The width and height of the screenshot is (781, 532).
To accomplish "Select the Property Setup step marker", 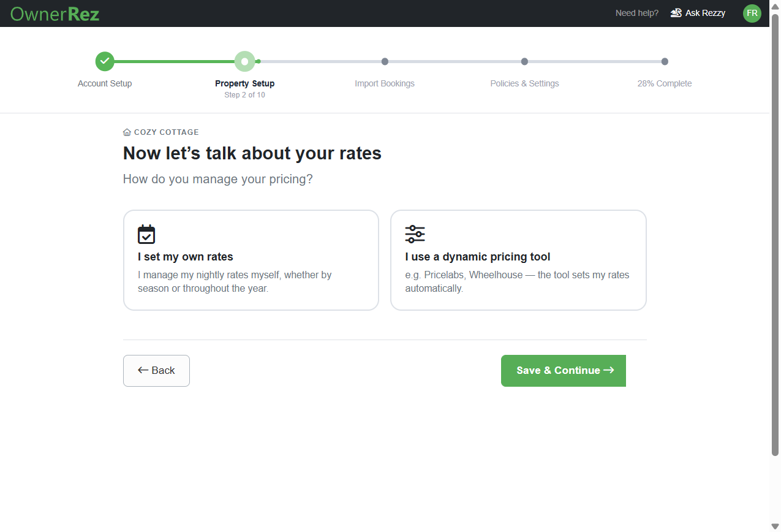I will (x=244, y=61).
